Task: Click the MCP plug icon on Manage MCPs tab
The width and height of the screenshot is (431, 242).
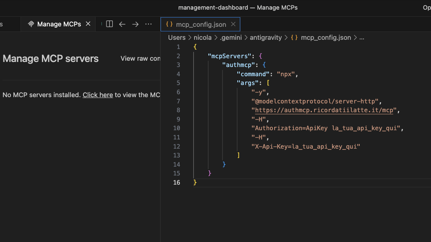Action: [31, 24]
